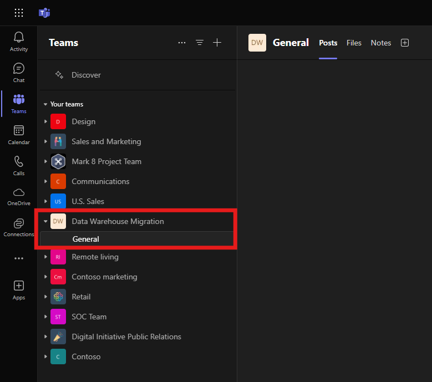Click the Remote living pink avatar
Image resolution: width=432 pixels, height=382 pixels.
click(x=58, y=257)
